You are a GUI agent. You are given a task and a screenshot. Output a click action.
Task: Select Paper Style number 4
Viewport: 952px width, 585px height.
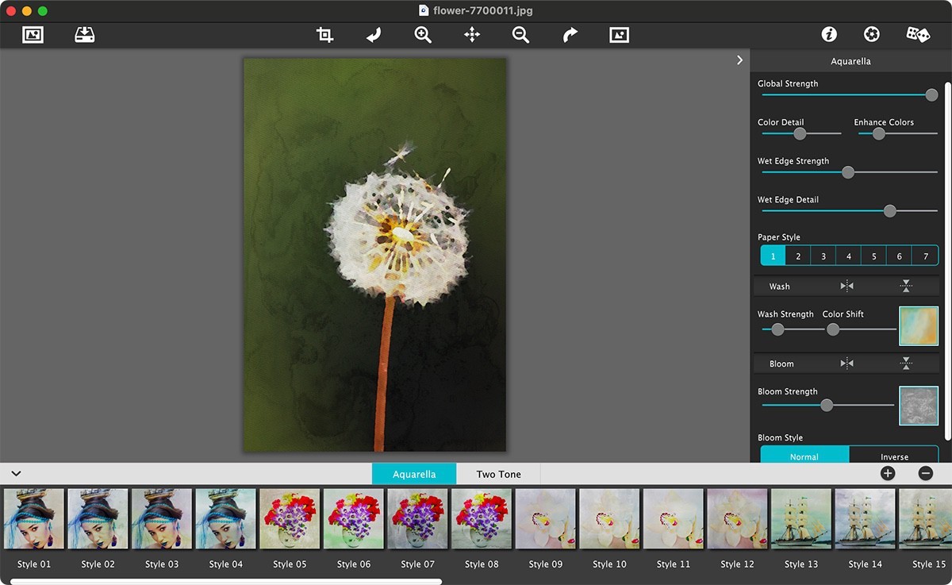pyautogui.click(x=848, y=255)
